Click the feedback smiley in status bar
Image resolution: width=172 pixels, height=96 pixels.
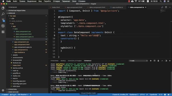pyautogui.click(x=165, y=95)
